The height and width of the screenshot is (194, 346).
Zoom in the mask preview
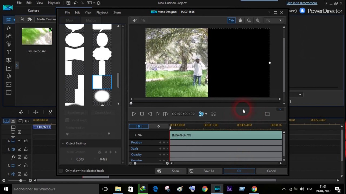tap(258, 20)
